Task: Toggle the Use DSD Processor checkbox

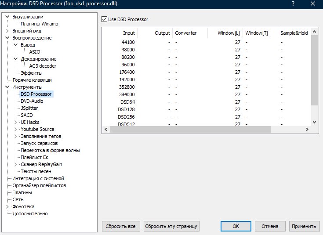Action: [x=105, y=19]
